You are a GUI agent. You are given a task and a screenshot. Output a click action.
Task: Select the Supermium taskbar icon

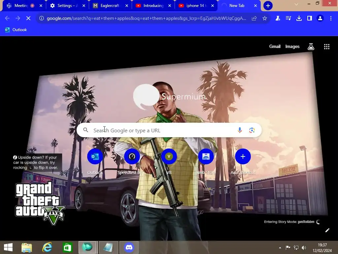(87, 247)
